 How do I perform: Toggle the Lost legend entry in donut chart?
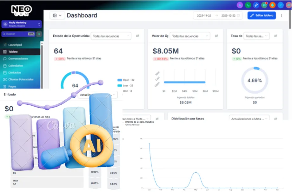[x=125, y=85]
